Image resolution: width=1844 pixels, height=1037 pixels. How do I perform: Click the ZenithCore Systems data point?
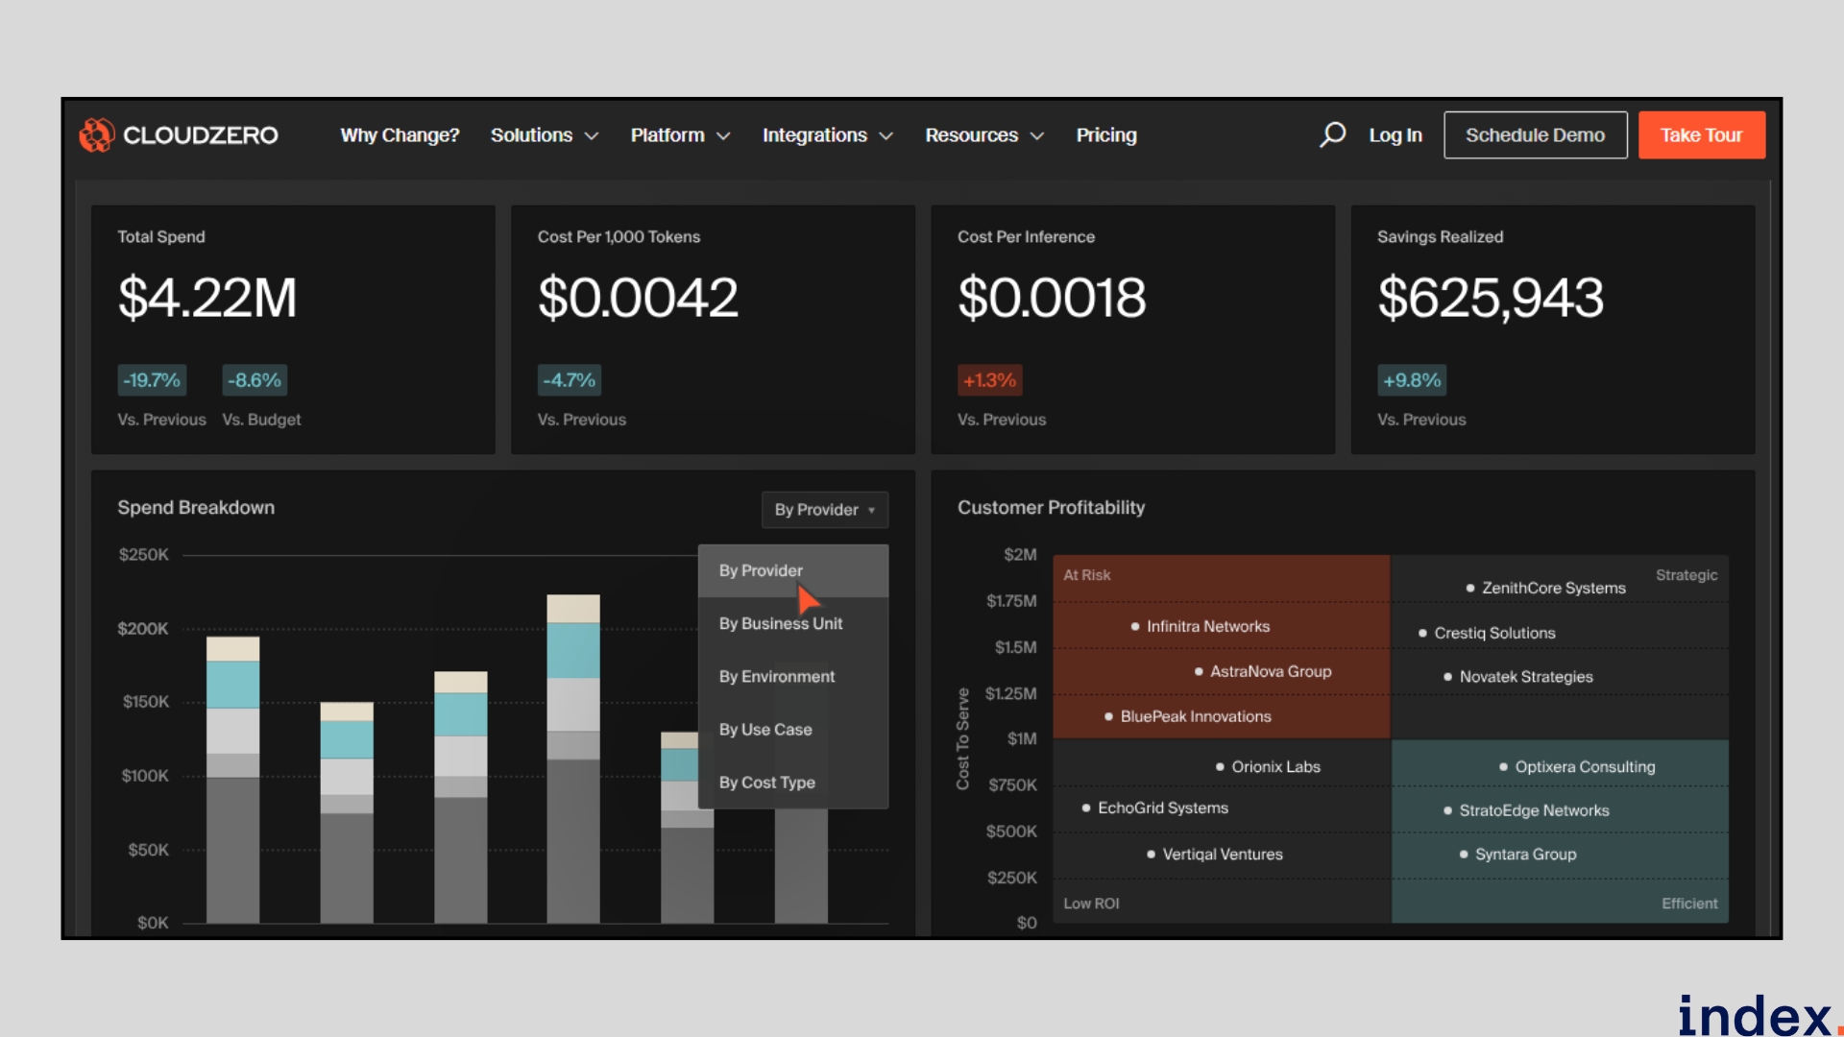(1470, 588)
